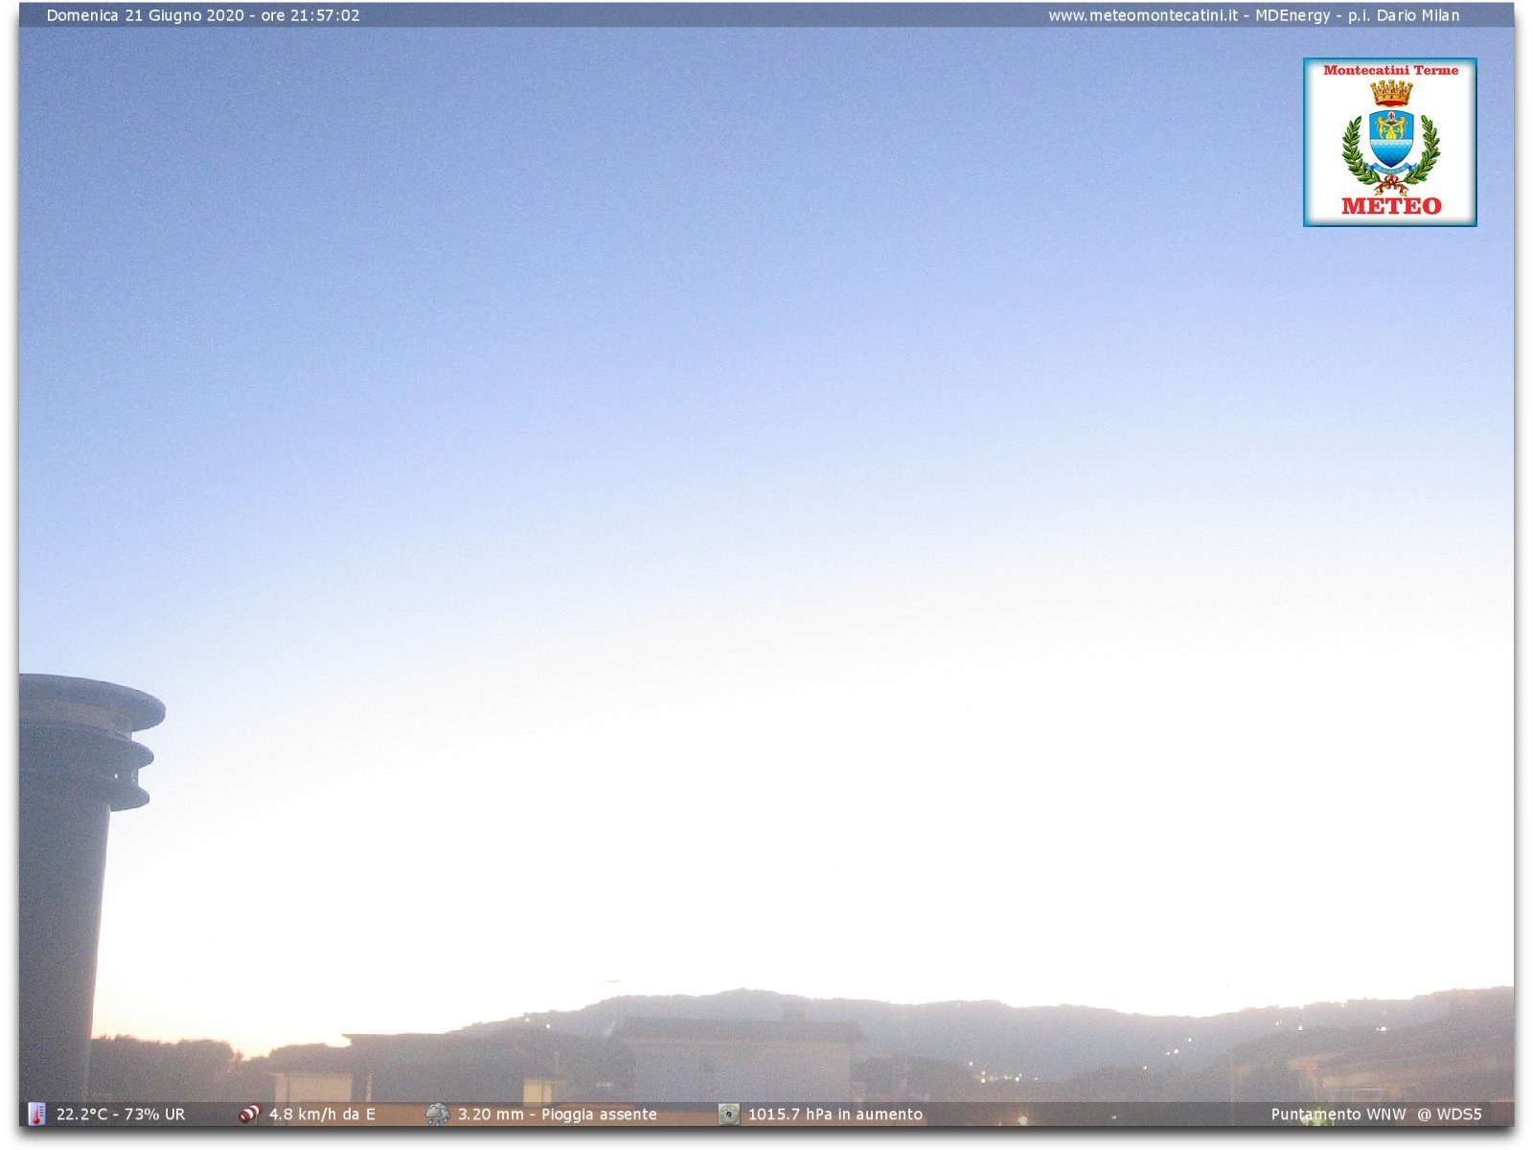Click the p.i. Dario Milan text

(x=1404, y=15)
